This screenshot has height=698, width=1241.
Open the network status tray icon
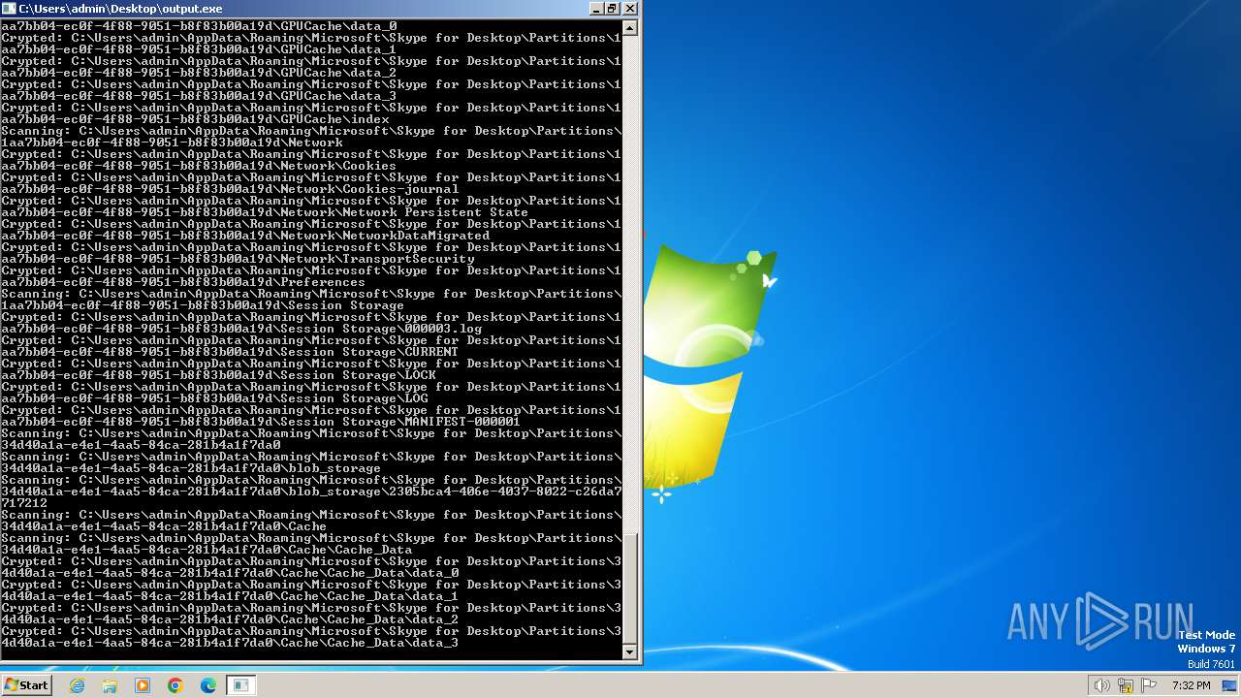pyautogui.click(x=1126, y=685)
